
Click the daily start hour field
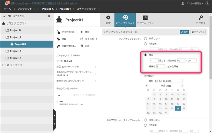coord(181,61)
